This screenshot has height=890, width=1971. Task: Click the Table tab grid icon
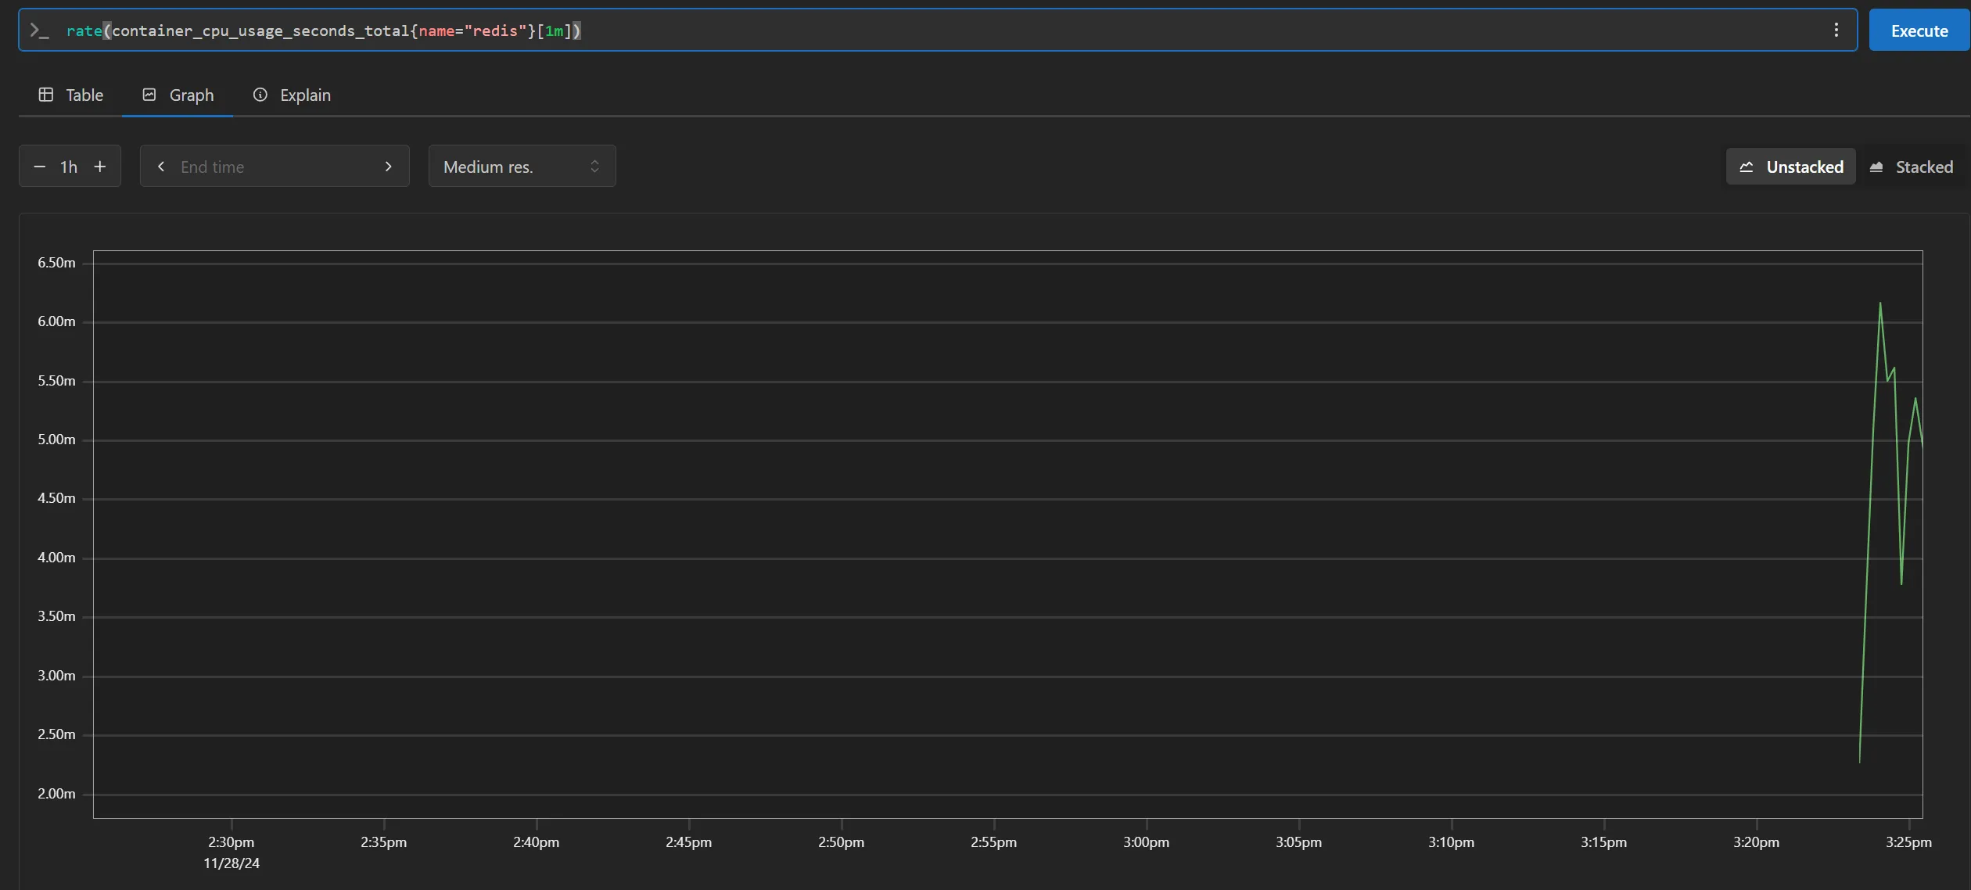click(x=46, y=95)
